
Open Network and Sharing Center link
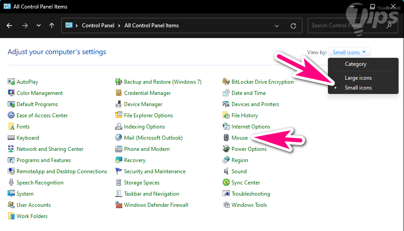coord(50,149)
